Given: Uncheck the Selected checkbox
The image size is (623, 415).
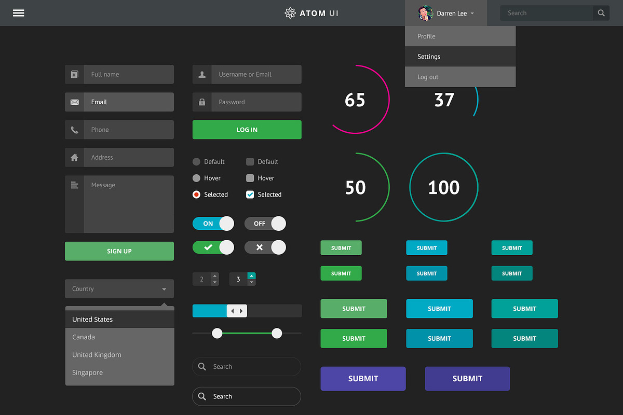Looking at the screenshot, I should [x=250, y=195].
